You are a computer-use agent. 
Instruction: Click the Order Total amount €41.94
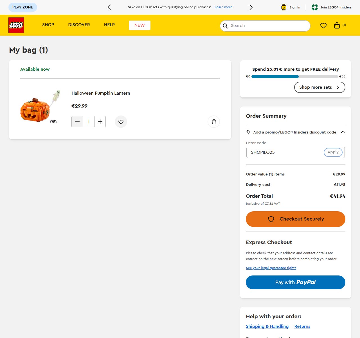click(x=337, y=196)
